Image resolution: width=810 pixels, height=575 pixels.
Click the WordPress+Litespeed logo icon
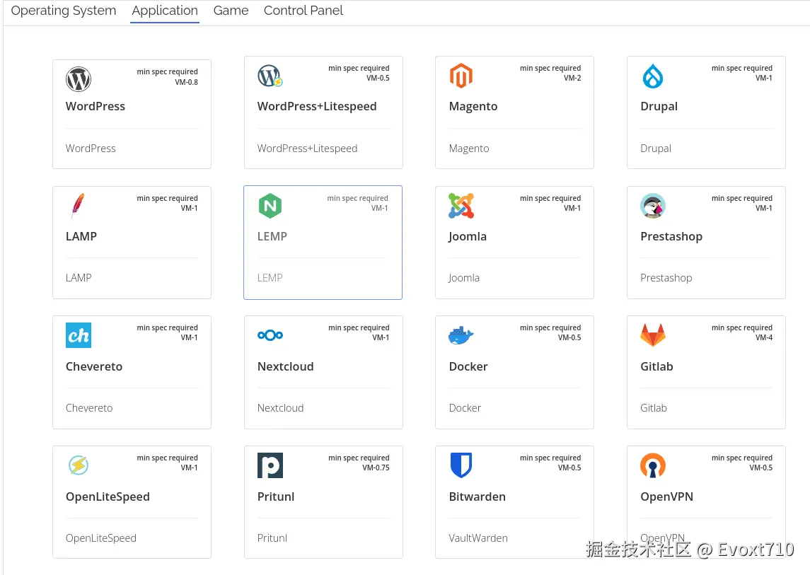click(x=270, y=76)
